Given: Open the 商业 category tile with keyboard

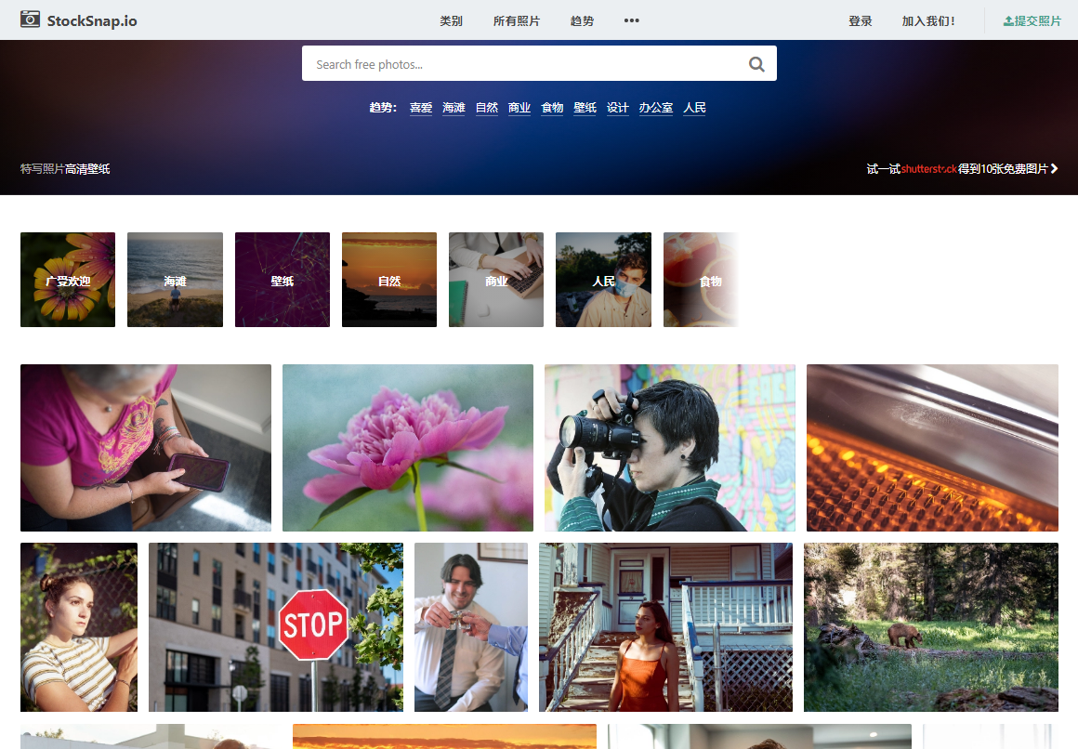Looking at the screenshot, I should 496,280.
